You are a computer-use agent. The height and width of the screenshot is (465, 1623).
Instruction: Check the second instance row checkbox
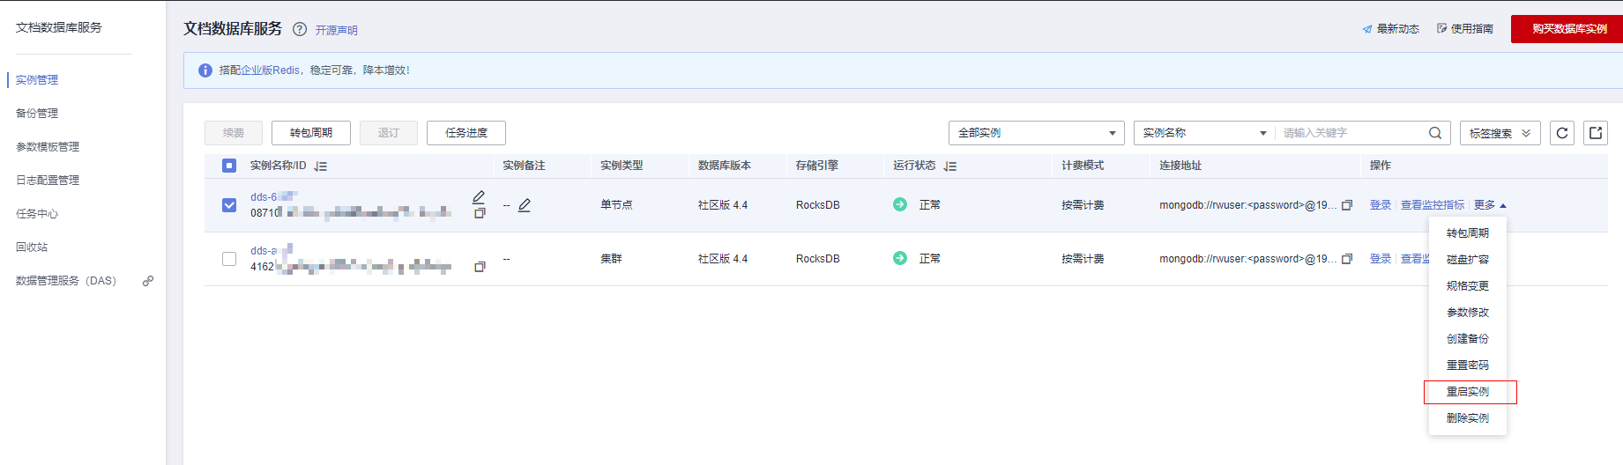[x=229, y=259]
